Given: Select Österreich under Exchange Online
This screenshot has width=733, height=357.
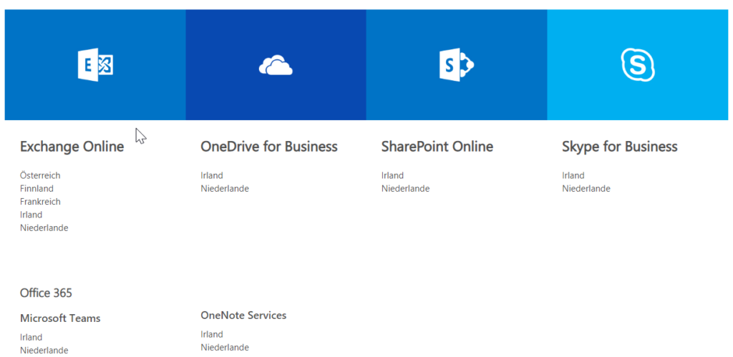Looking at the screenshot, I should (40, 176).
